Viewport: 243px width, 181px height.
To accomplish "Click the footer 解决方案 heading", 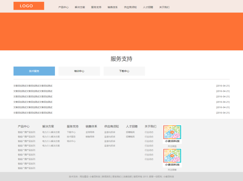I will [x=48, y=126].
